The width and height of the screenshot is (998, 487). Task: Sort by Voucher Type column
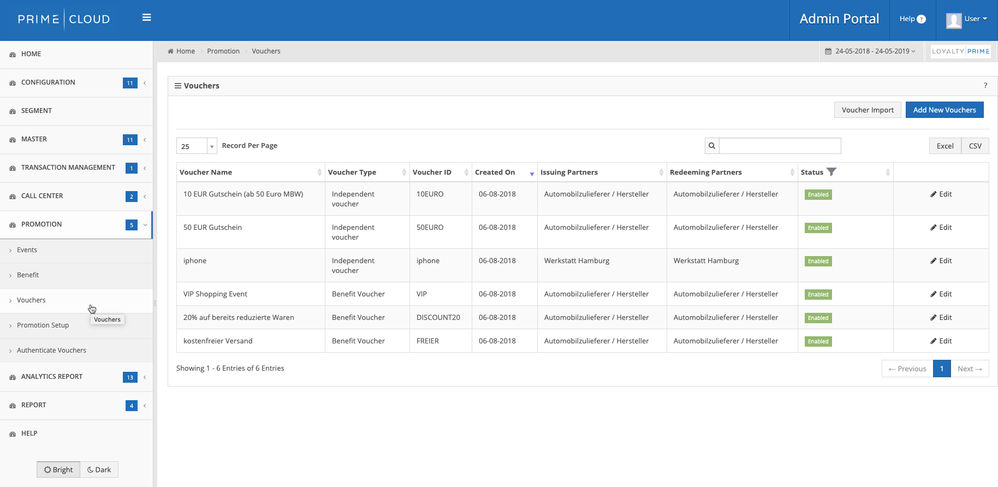367,173
